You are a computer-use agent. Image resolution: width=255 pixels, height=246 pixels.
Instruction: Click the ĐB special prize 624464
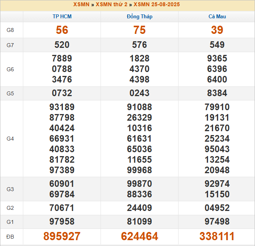pyautogui.click(x=140, y=236)
